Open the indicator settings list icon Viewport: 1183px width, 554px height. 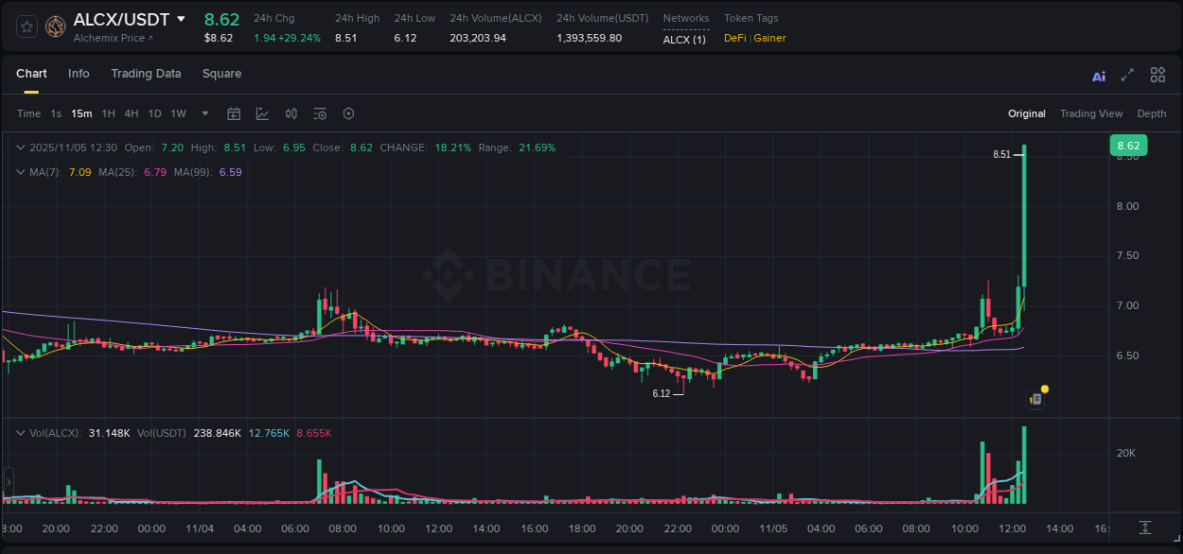tap(319, 113)
